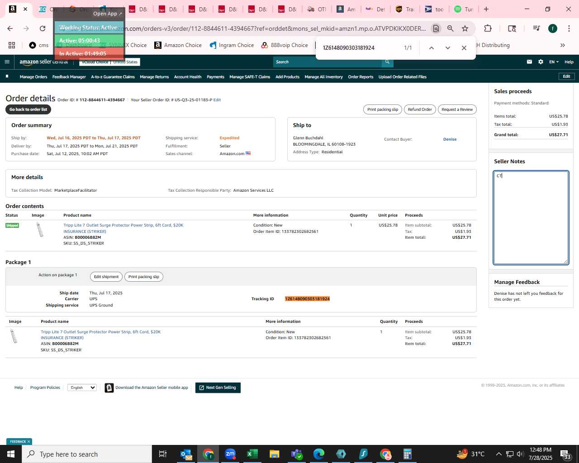This screenshot has width=579, height=463.
Task: Click Edit shipment button
Action: point(106,277)
